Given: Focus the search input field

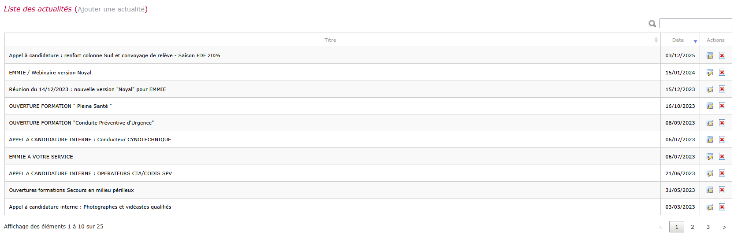Looking at the screenshot, I should click(696, 23).
